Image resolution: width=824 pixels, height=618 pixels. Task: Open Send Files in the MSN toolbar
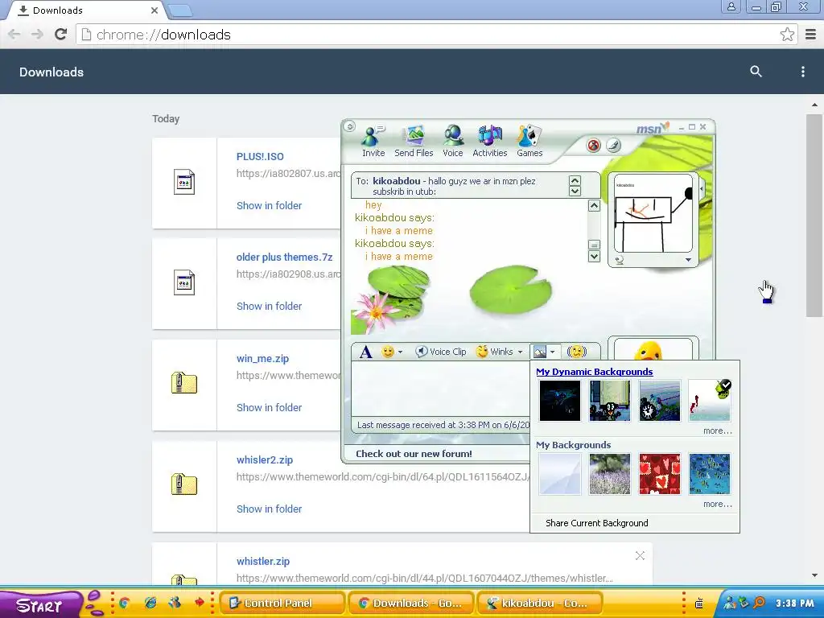click(414, 142)
